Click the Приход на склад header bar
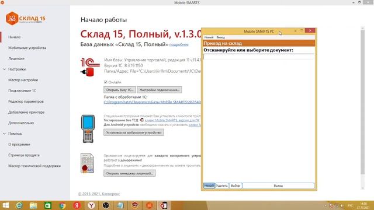 coord(259,43)
